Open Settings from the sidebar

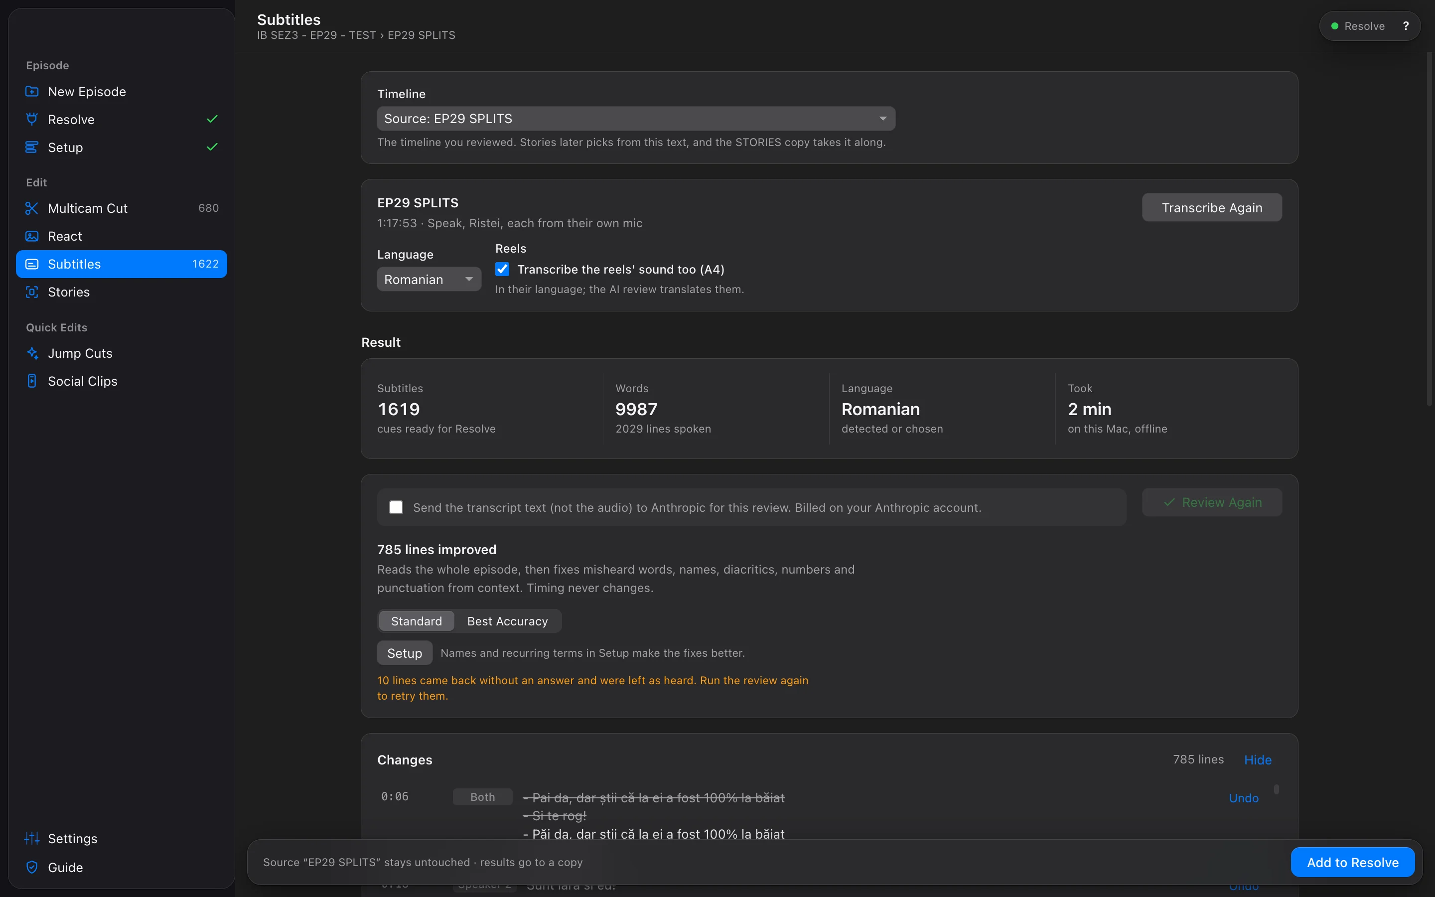pyautogui.click(x=122, y=838)
